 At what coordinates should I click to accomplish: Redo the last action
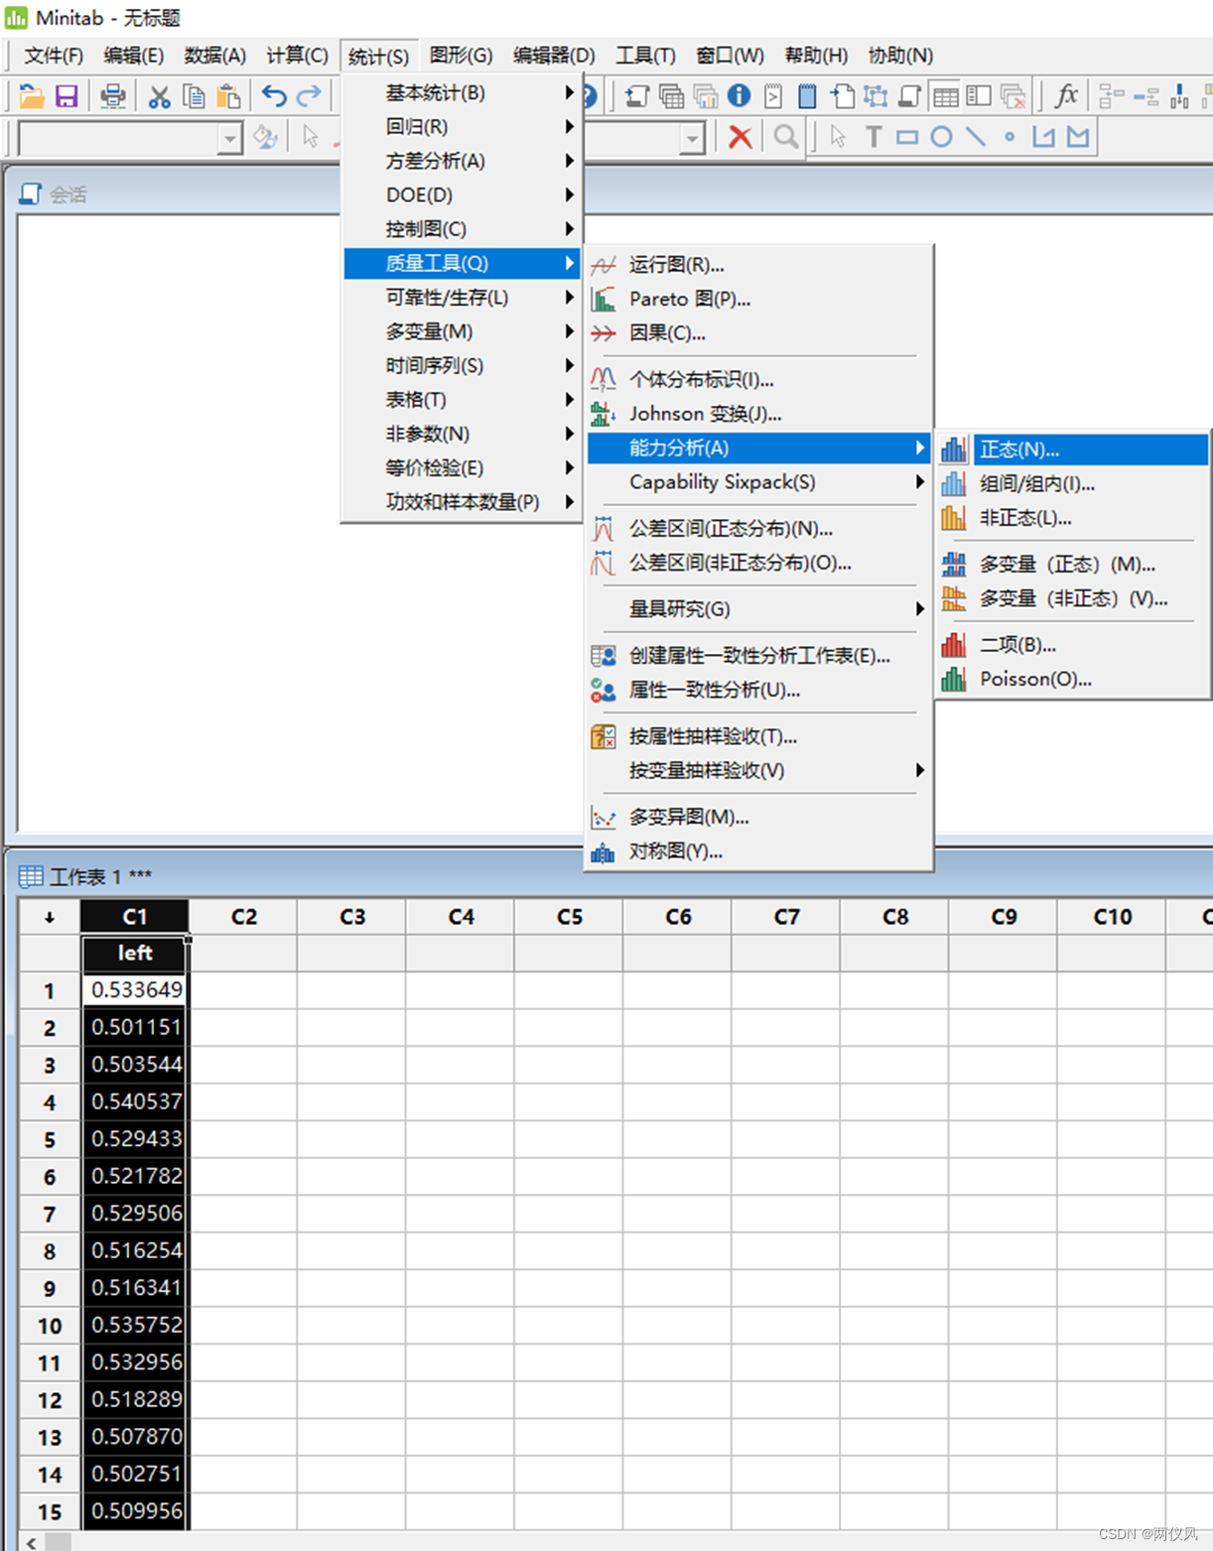(309, 96)
